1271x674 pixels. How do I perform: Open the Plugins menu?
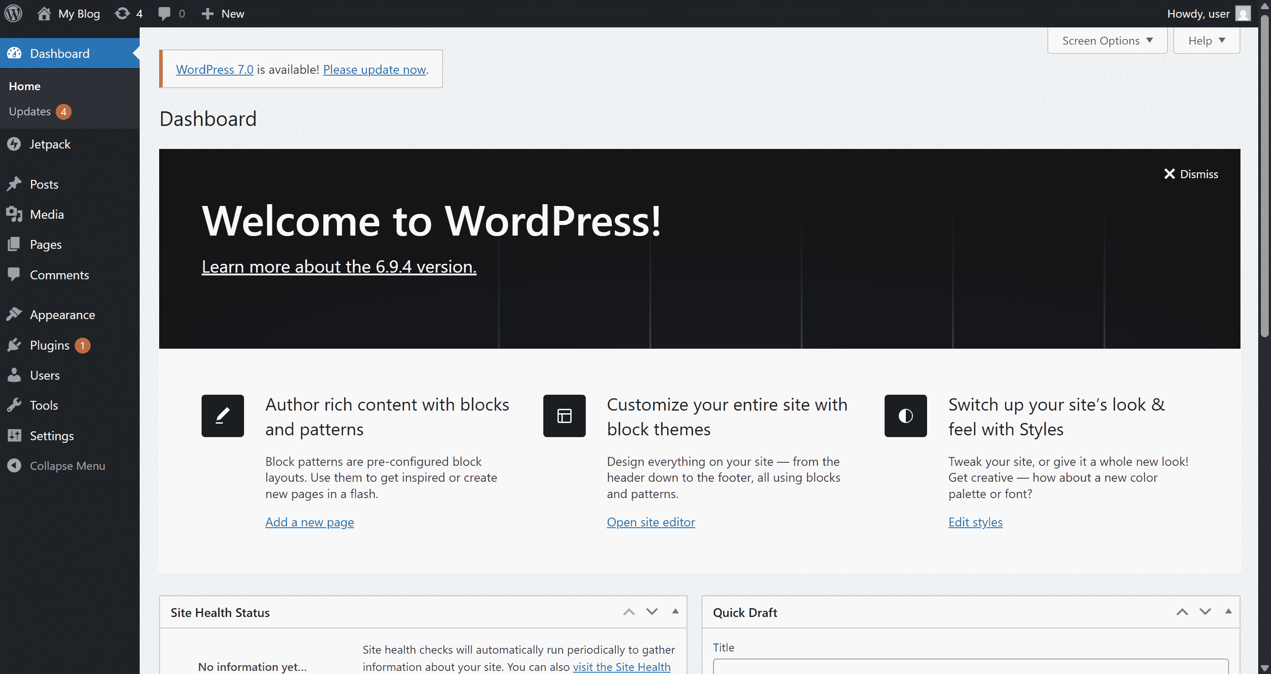point(69,345)
